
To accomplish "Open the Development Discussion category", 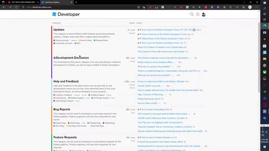I will (x=72, y=58).
